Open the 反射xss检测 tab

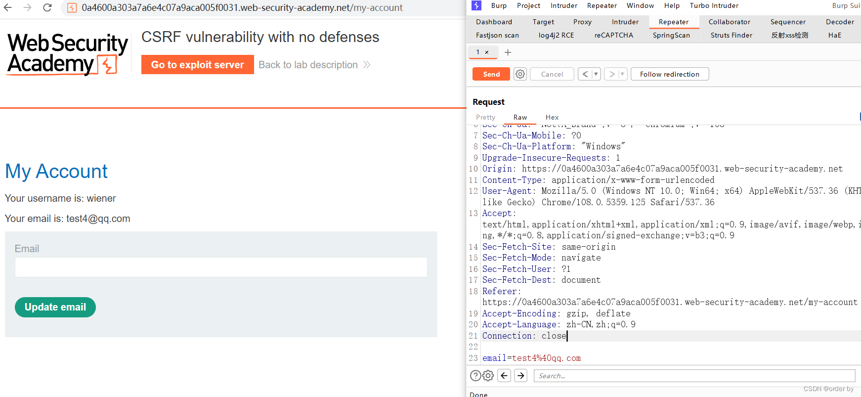tap(789, 35)
